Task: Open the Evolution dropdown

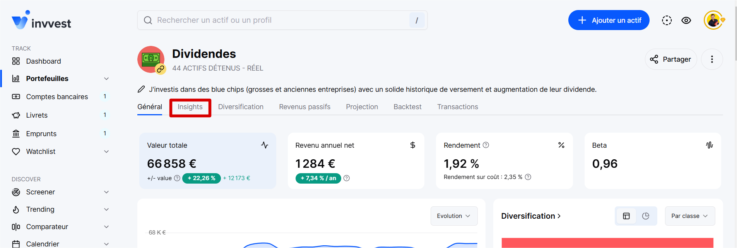Action: click(x=454, y=216)
